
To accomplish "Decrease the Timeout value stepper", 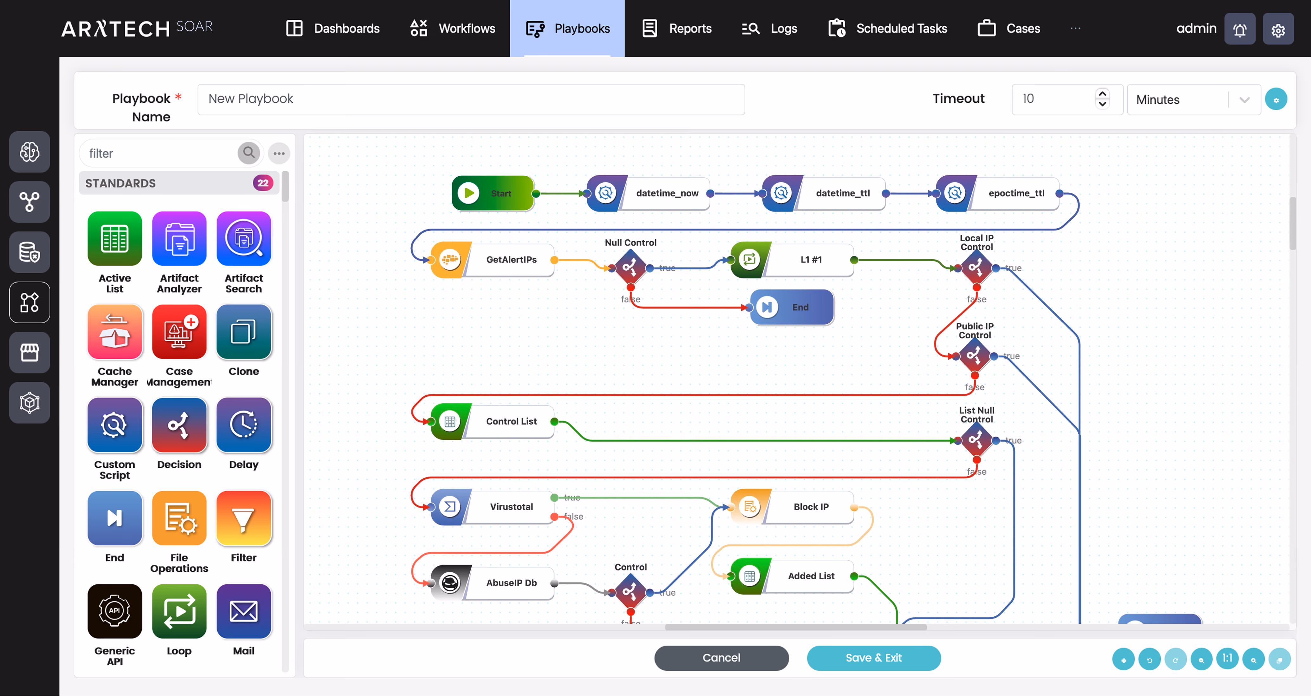I will [x=1102, y=104].
